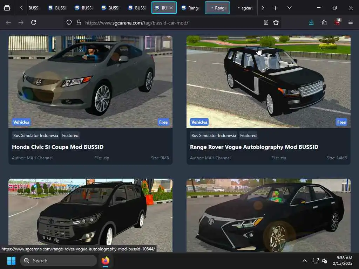
Task: Open the tracking protection shield icon
Action: [69, 22]
